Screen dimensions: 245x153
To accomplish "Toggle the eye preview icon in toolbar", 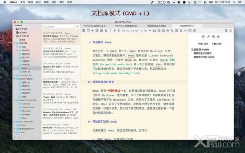I will click(93, 30).
